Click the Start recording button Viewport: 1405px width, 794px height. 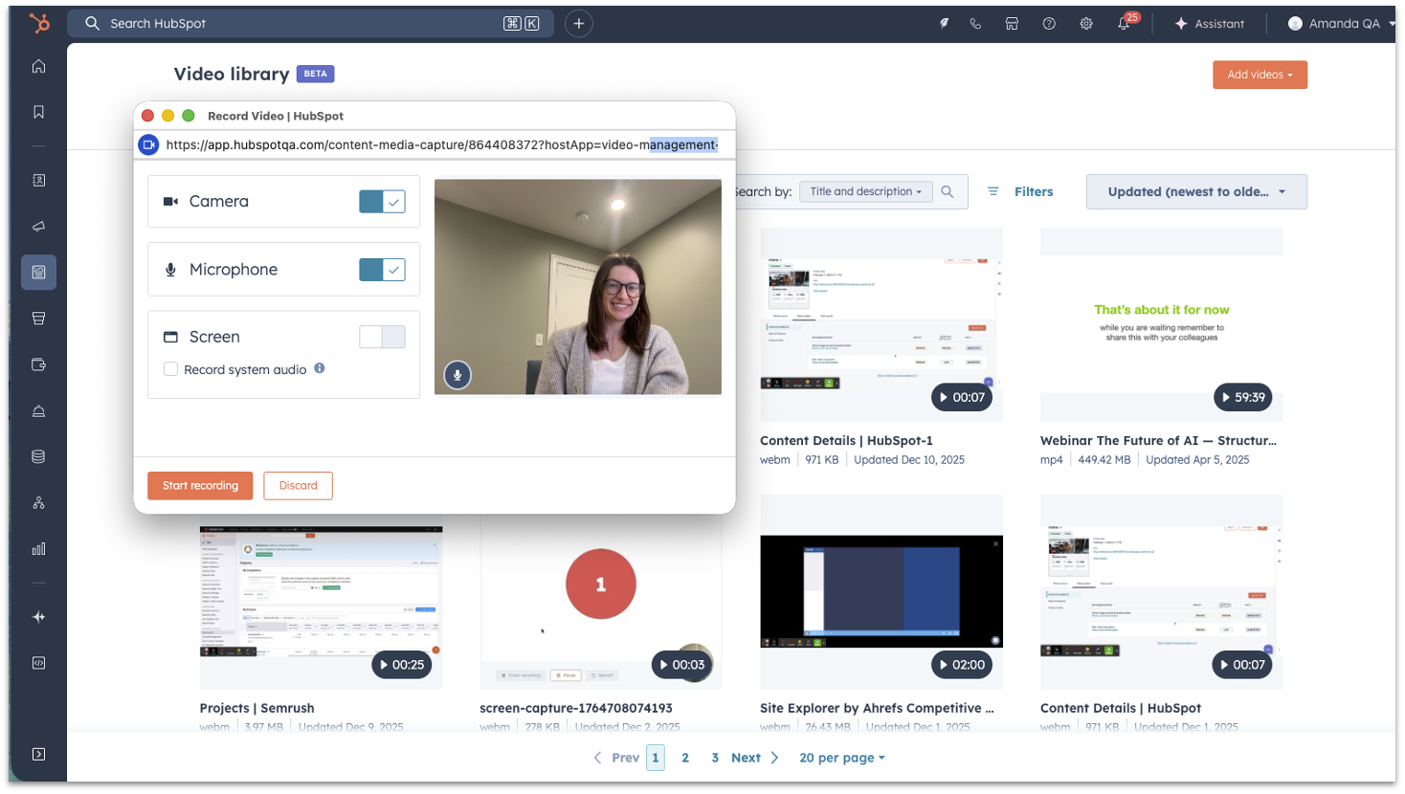(200, 486)
